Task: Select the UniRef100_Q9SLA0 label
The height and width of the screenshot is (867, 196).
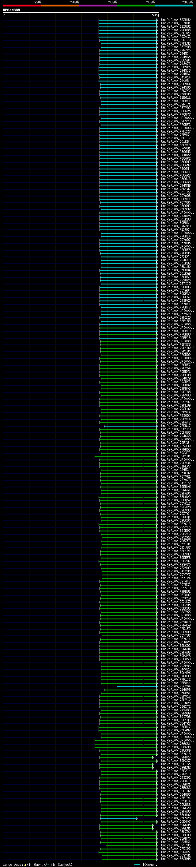Action: [175, 409]
